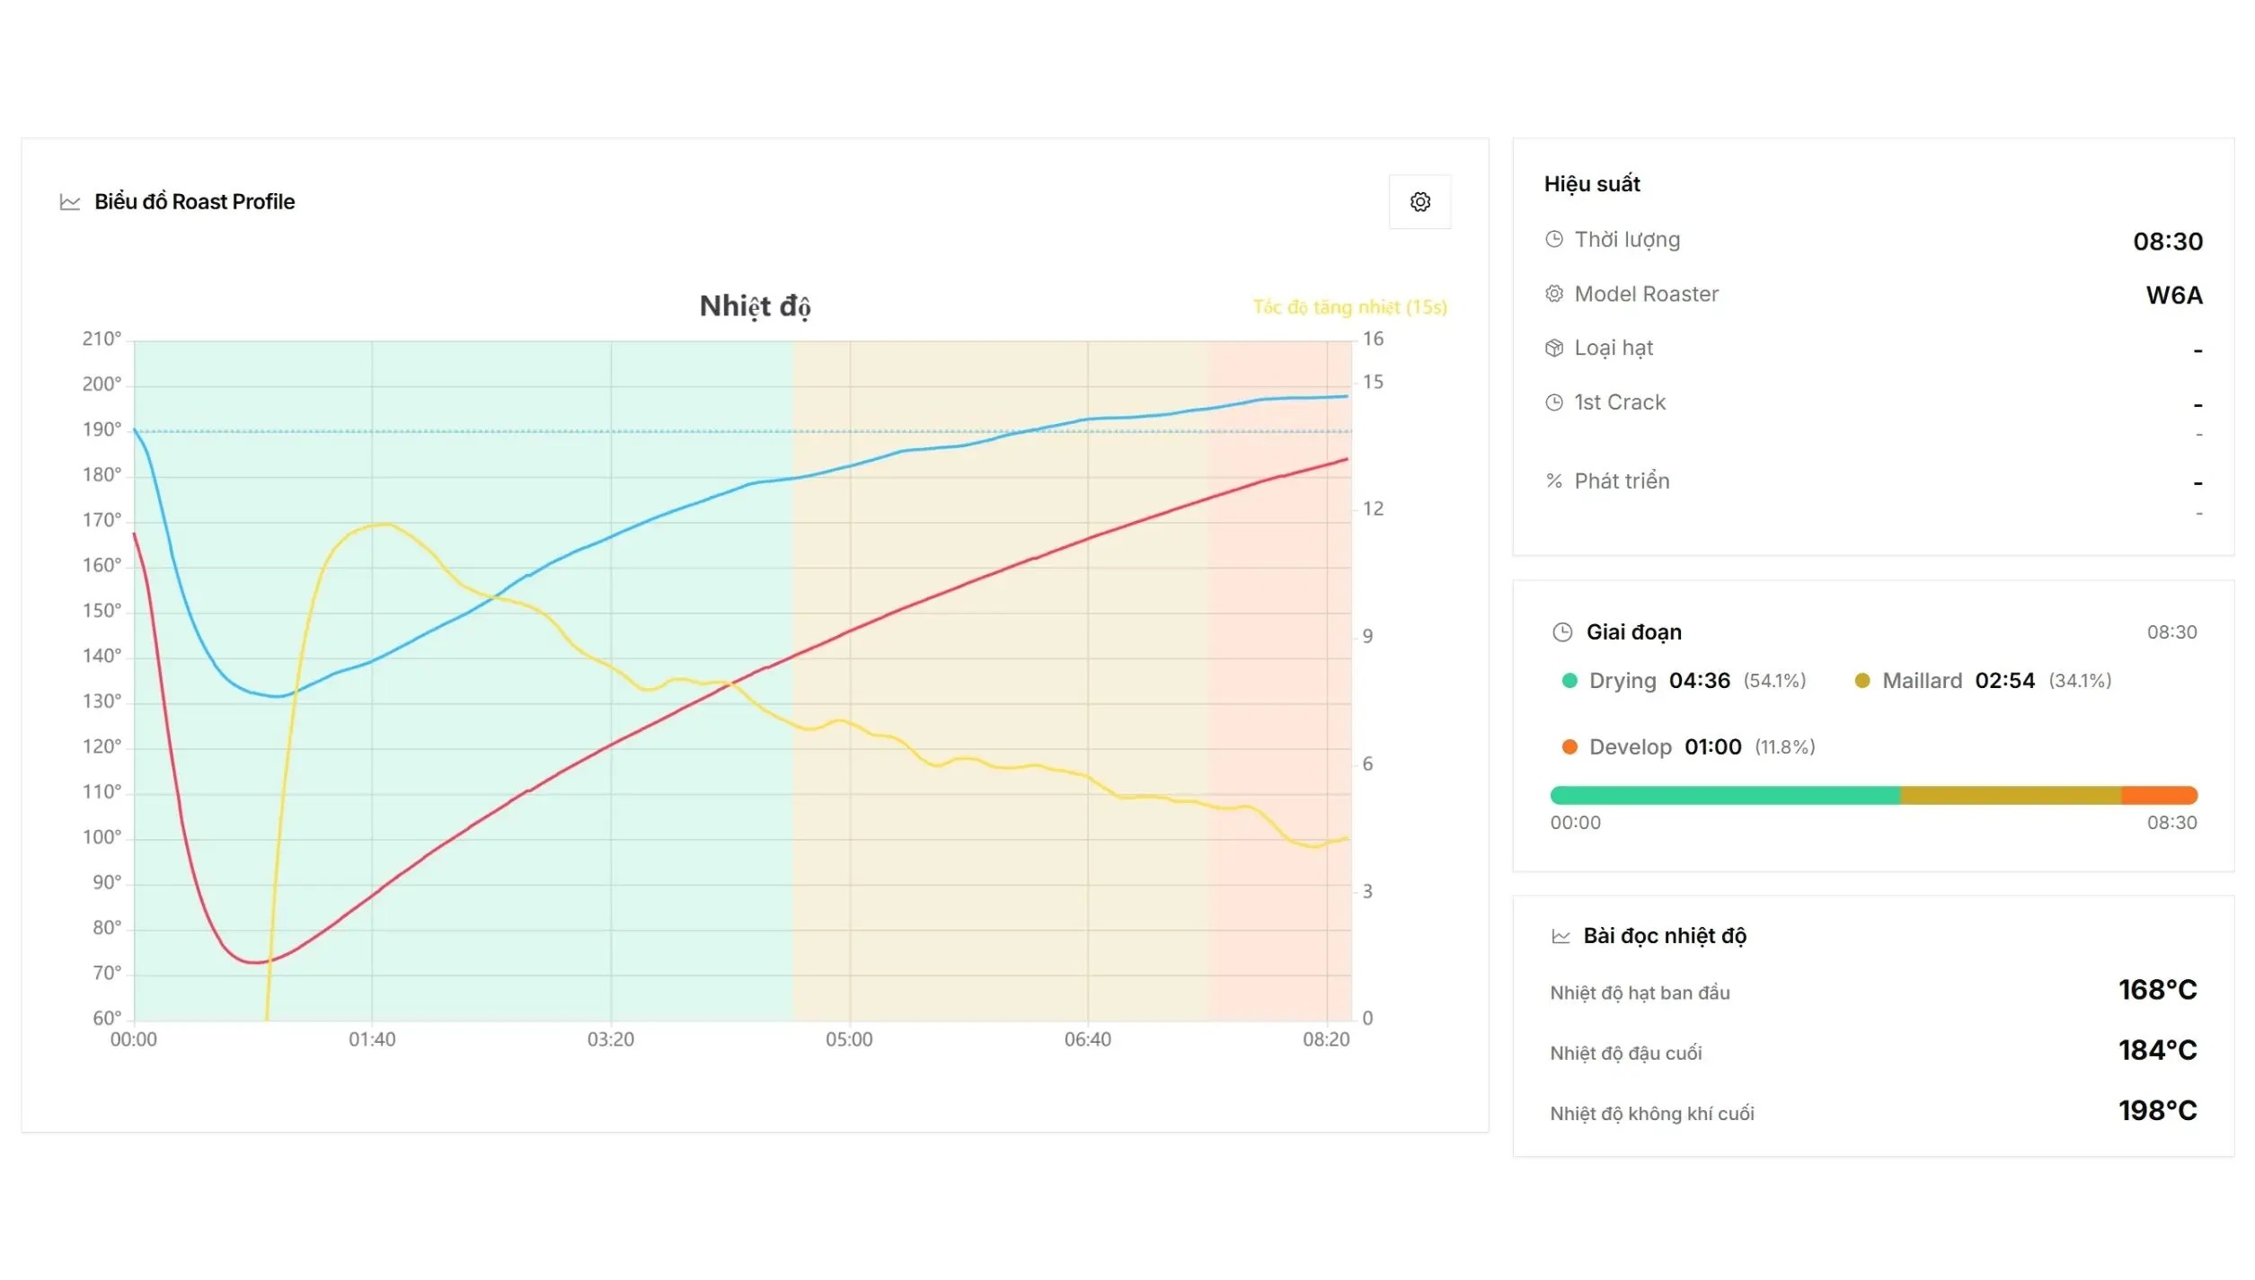The height and width of the screenshot is (1280, 2255).
Task: Click the (54.1%) Drying percentage
Action: (1774, 681)
